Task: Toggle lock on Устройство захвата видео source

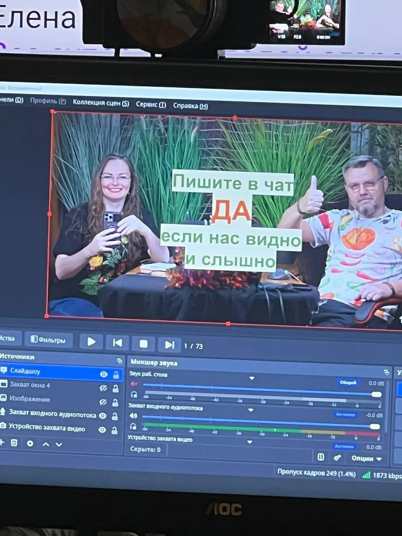Action: [x=114, y=430]
